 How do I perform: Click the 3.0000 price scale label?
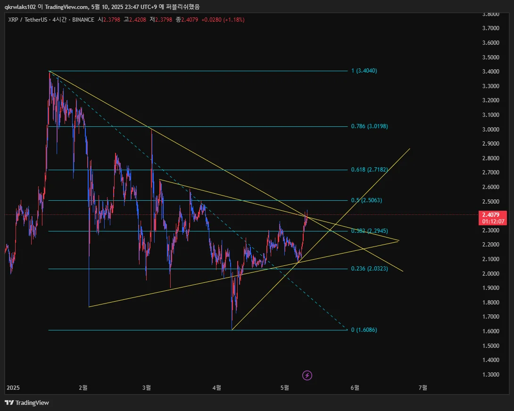491,129
